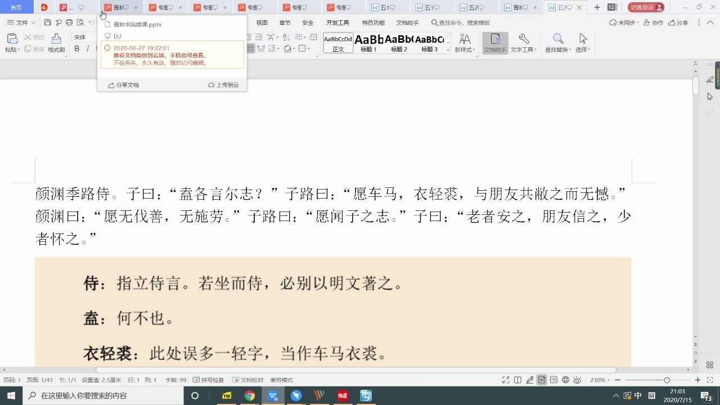Adjust the zoom slider handle
Screen dimensions: 720x405
667,380
